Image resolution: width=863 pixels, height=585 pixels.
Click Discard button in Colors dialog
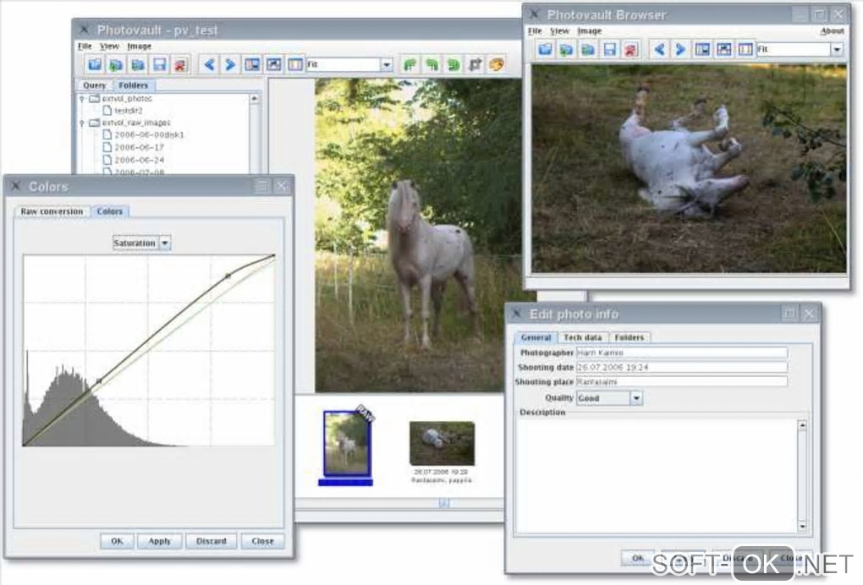click(212, 541)
